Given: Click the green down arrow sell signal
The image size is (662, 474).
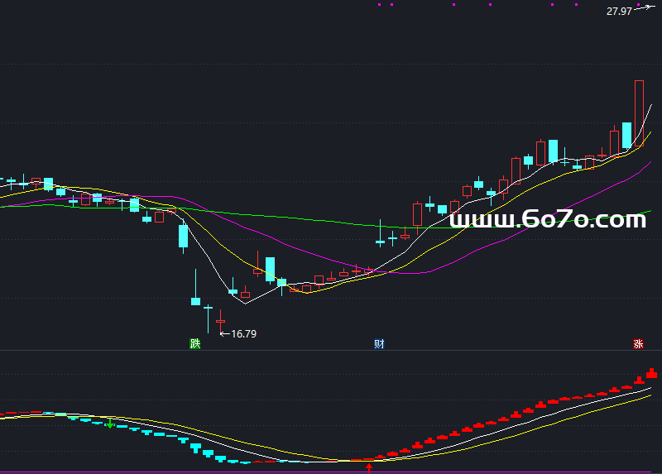Looking at the screenshot, I should 109,424.
